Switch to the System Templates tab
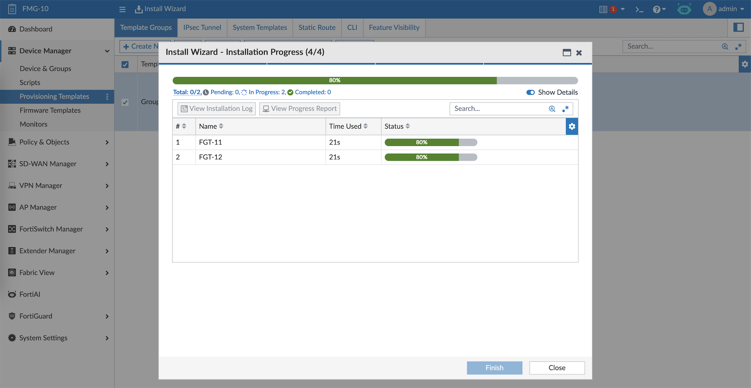751x388 pixels. pyautogui.click(x=260, y=27)
